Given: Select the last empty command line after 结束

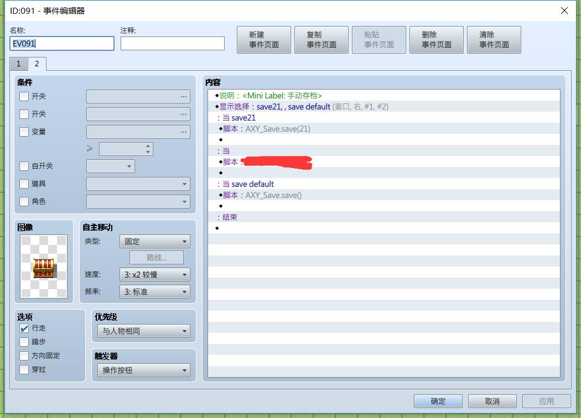Looking at the screenshot, I should tap(384, 228).
